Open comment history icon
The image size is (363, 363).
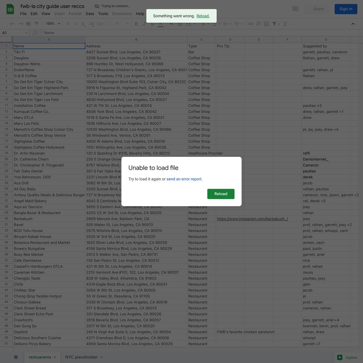click(x=295, y=9)
